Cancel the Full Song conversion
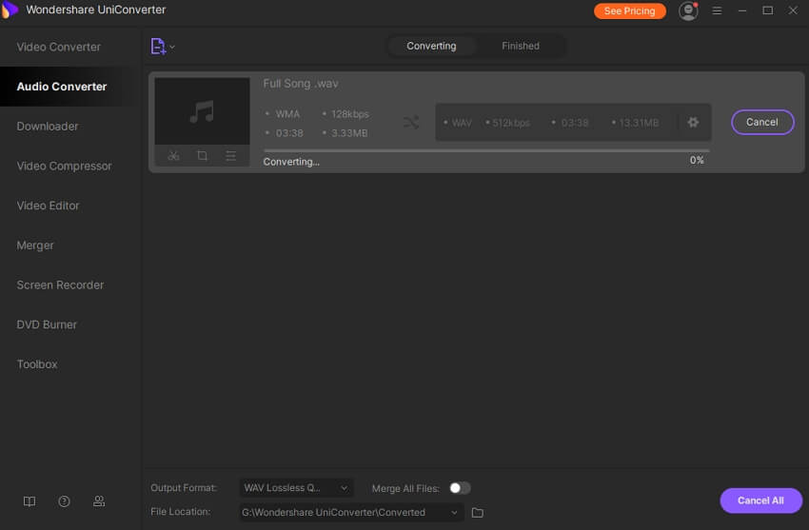 coord(762,122)
